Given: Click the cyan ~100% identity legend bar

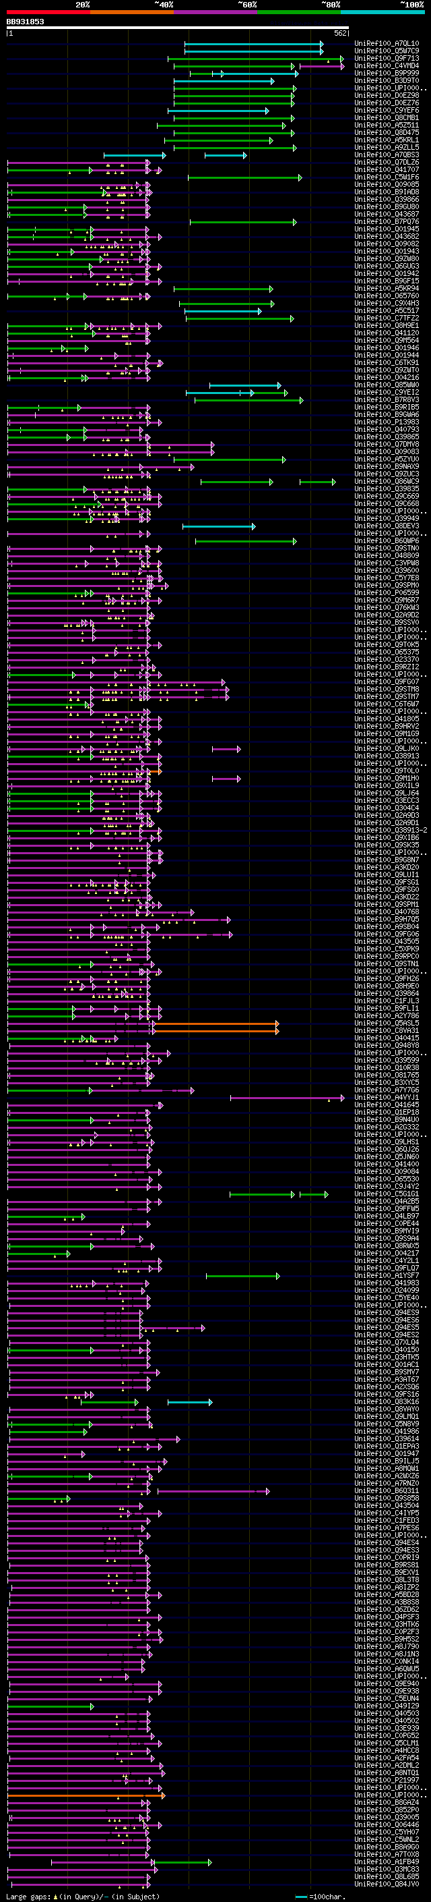Looking at the screenshot, I should click(x=383, y=12).
